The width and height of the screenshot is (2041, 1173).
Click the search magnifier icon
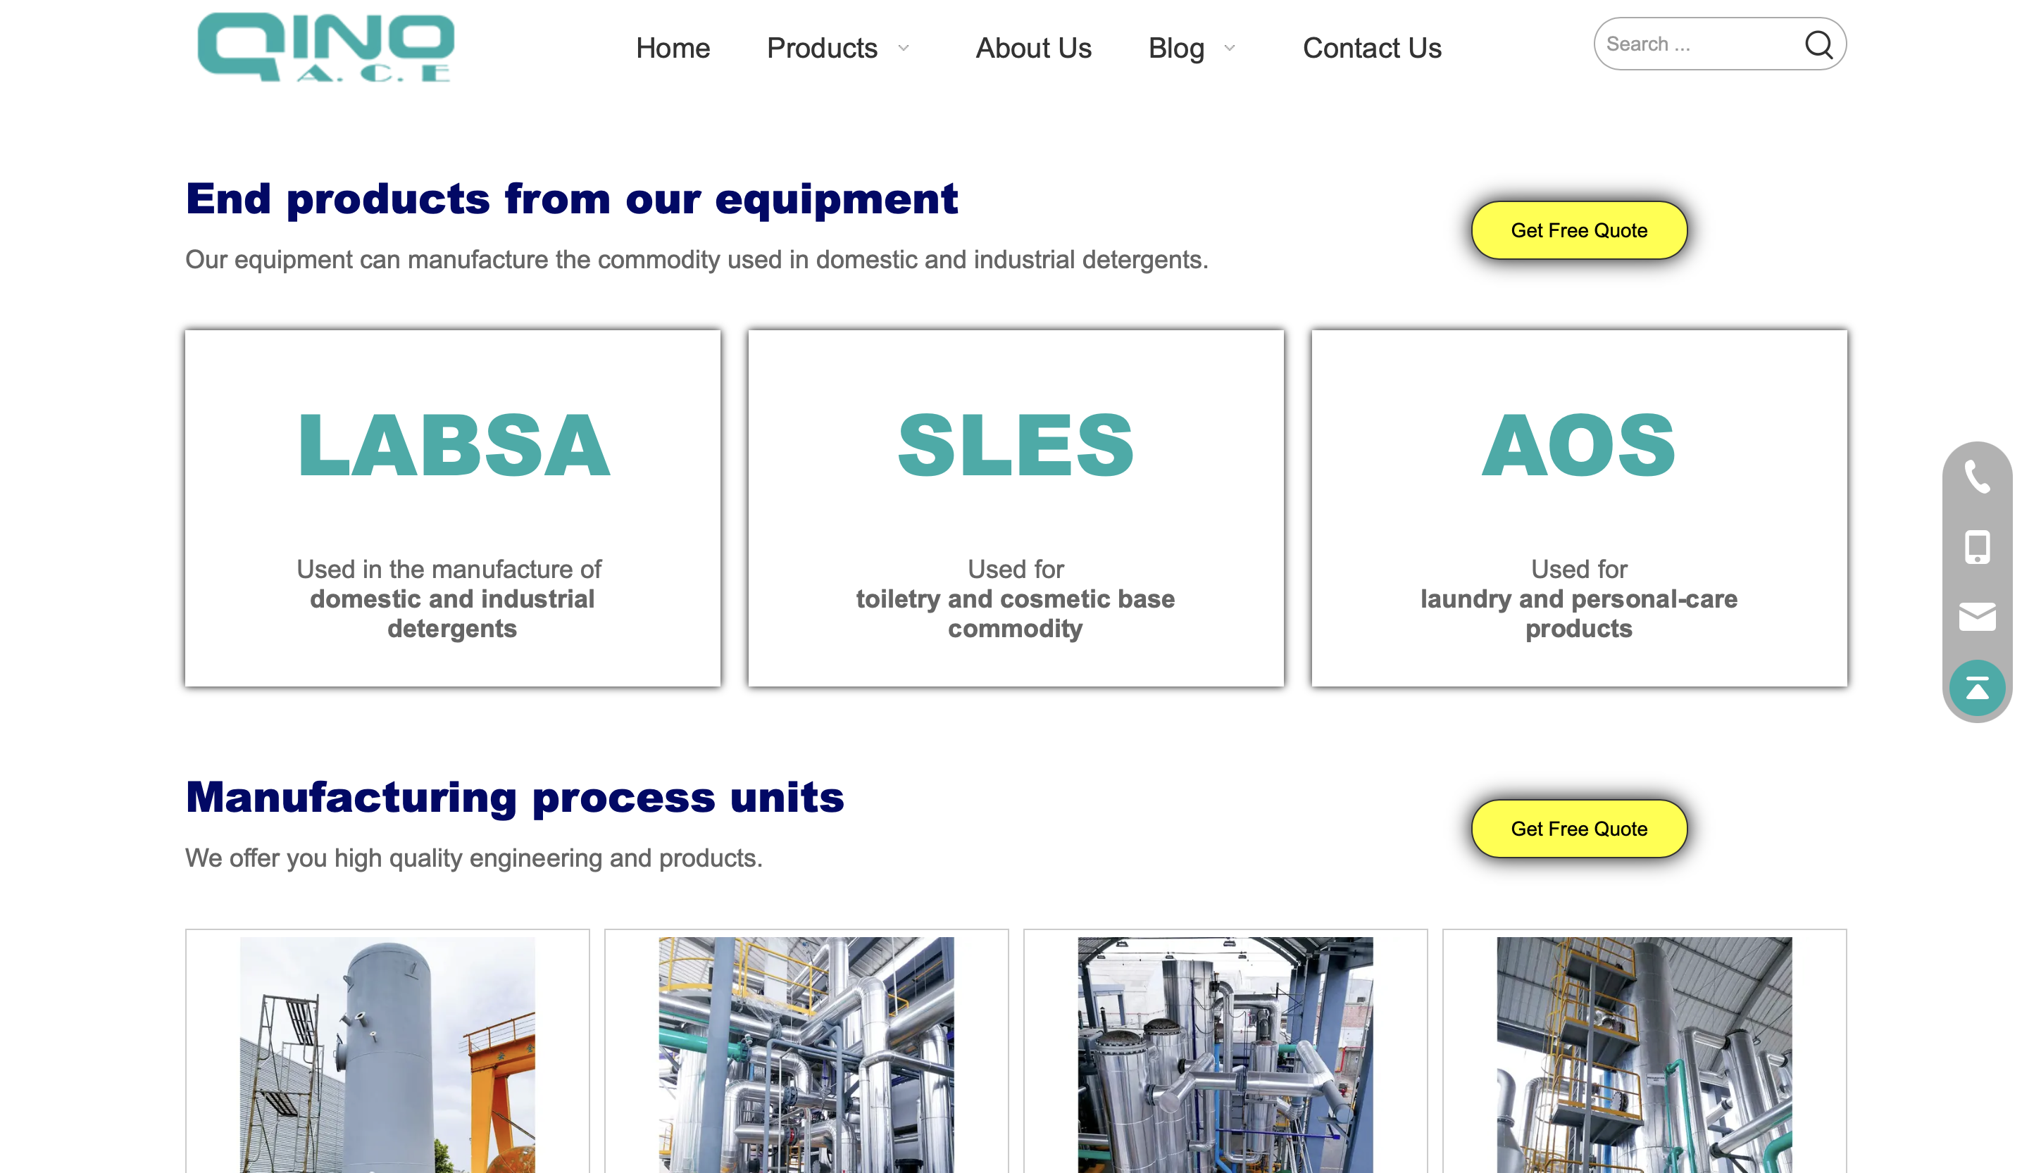coord(1818,44)
